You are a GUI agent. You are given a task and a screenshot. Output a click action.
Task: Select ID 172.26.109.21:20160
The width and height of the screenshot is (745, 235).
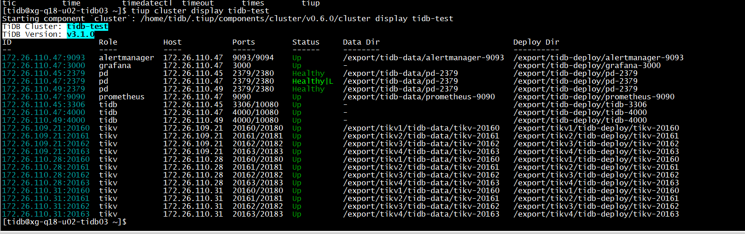coord(46,128)
